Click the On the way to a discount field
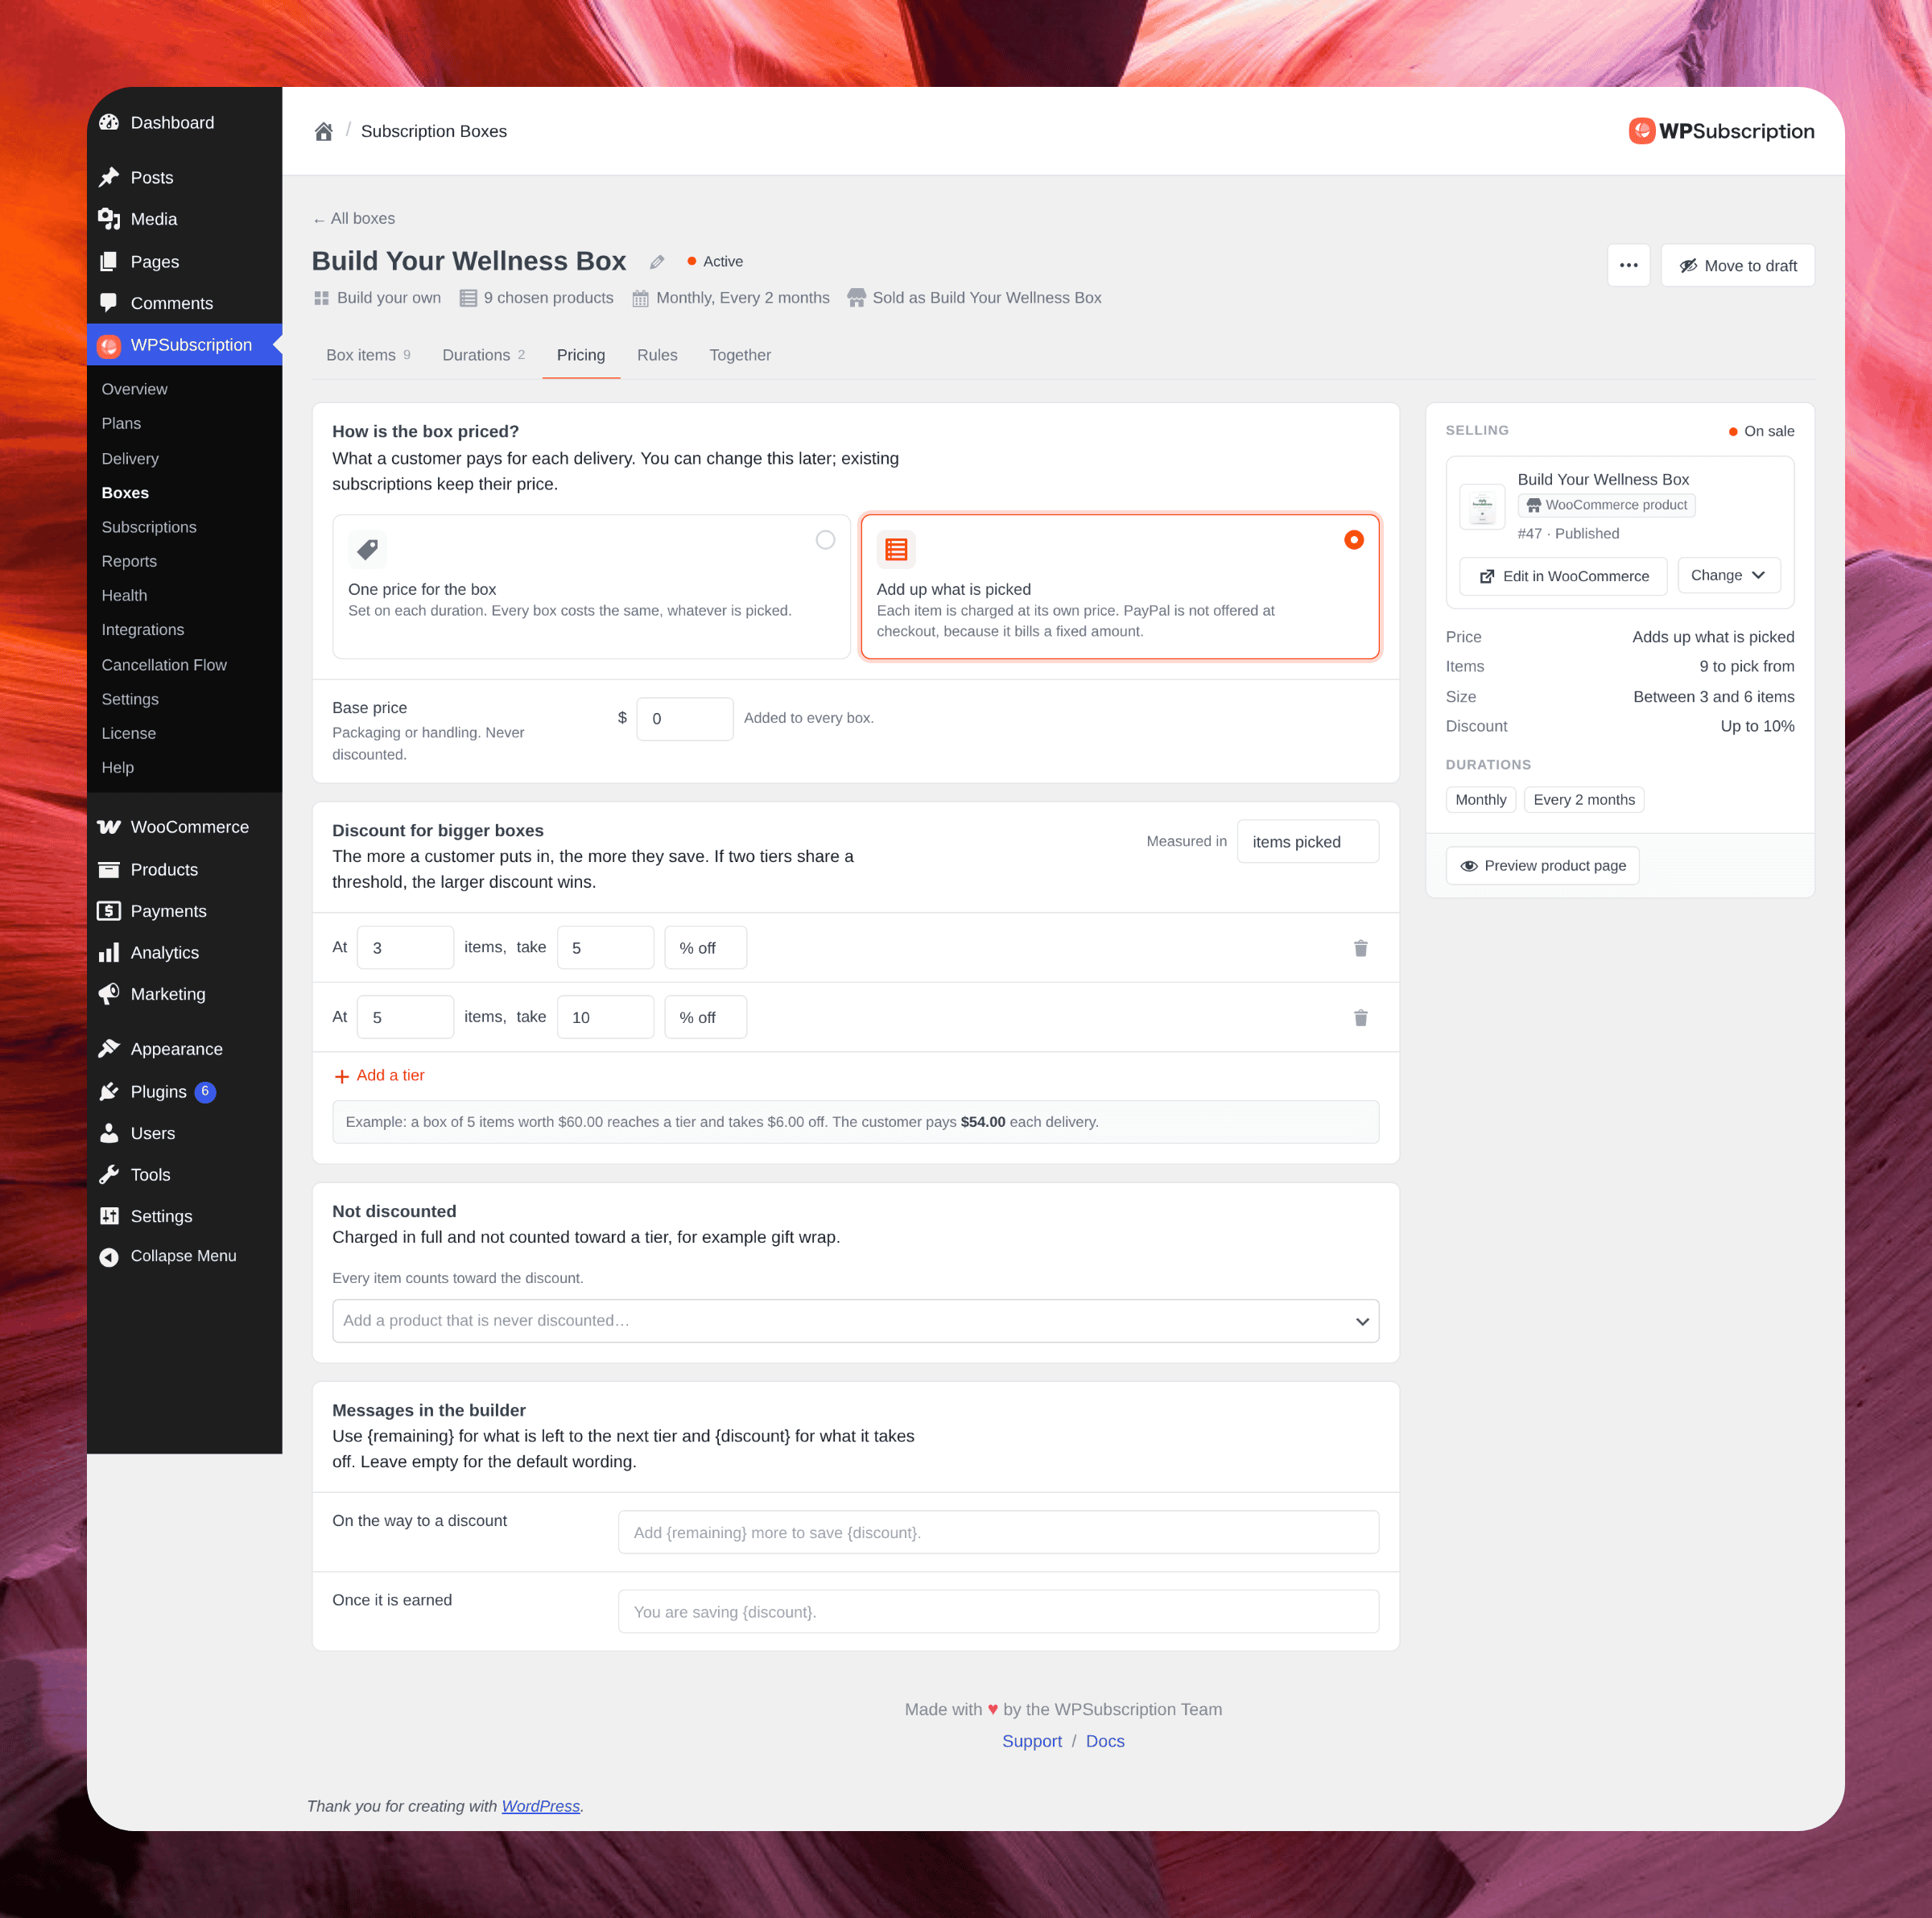Screen dimensions: 1932x1918 pos(998,1532)
